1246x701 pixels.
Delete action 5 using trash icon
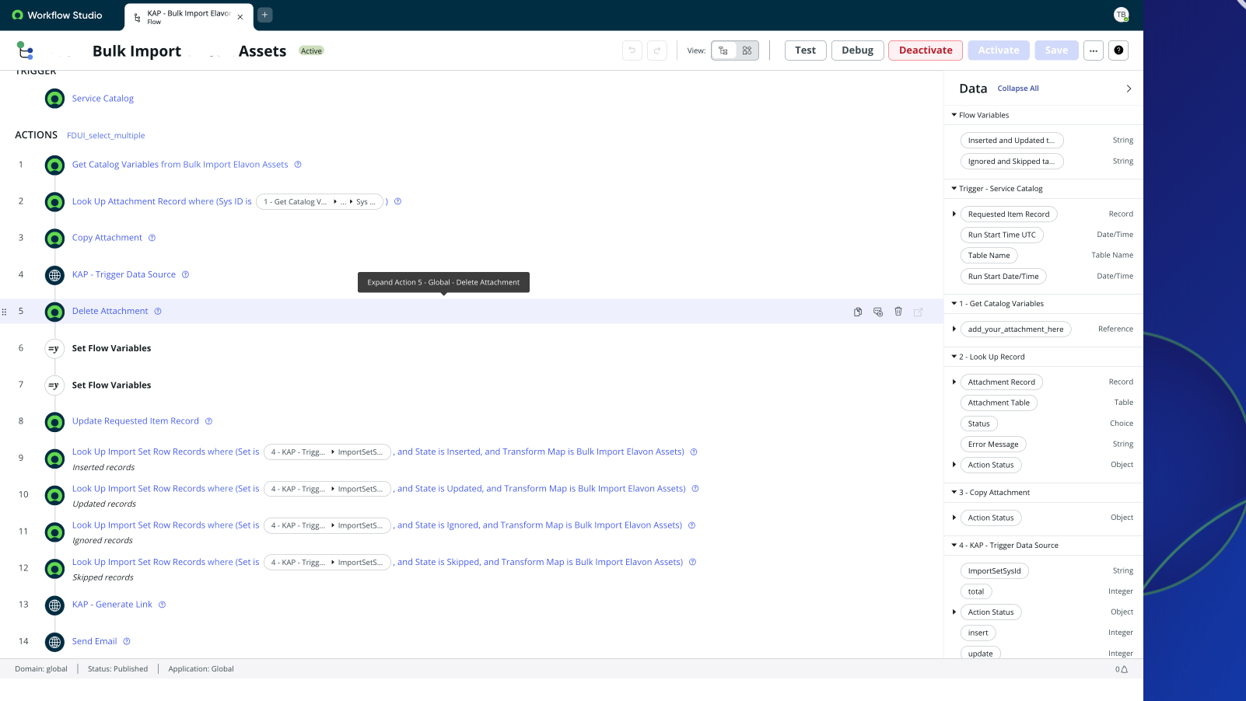[x=898, y=312]
